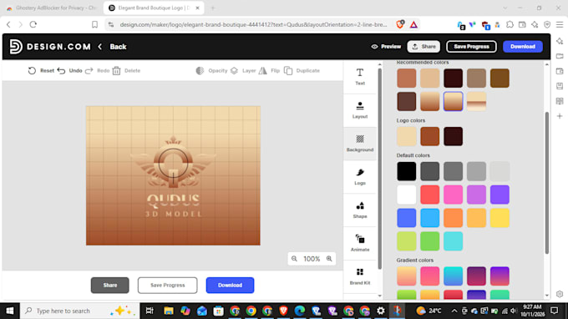Click Save Progress below the canvas
Image resolution: width=568 pixels, height=319 pixels.
tap(167, 286)
